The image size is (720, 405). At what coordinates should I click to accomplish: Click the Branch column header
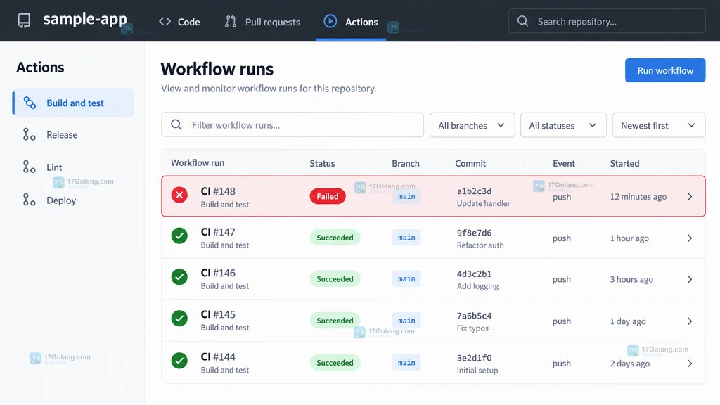[406, 163]
